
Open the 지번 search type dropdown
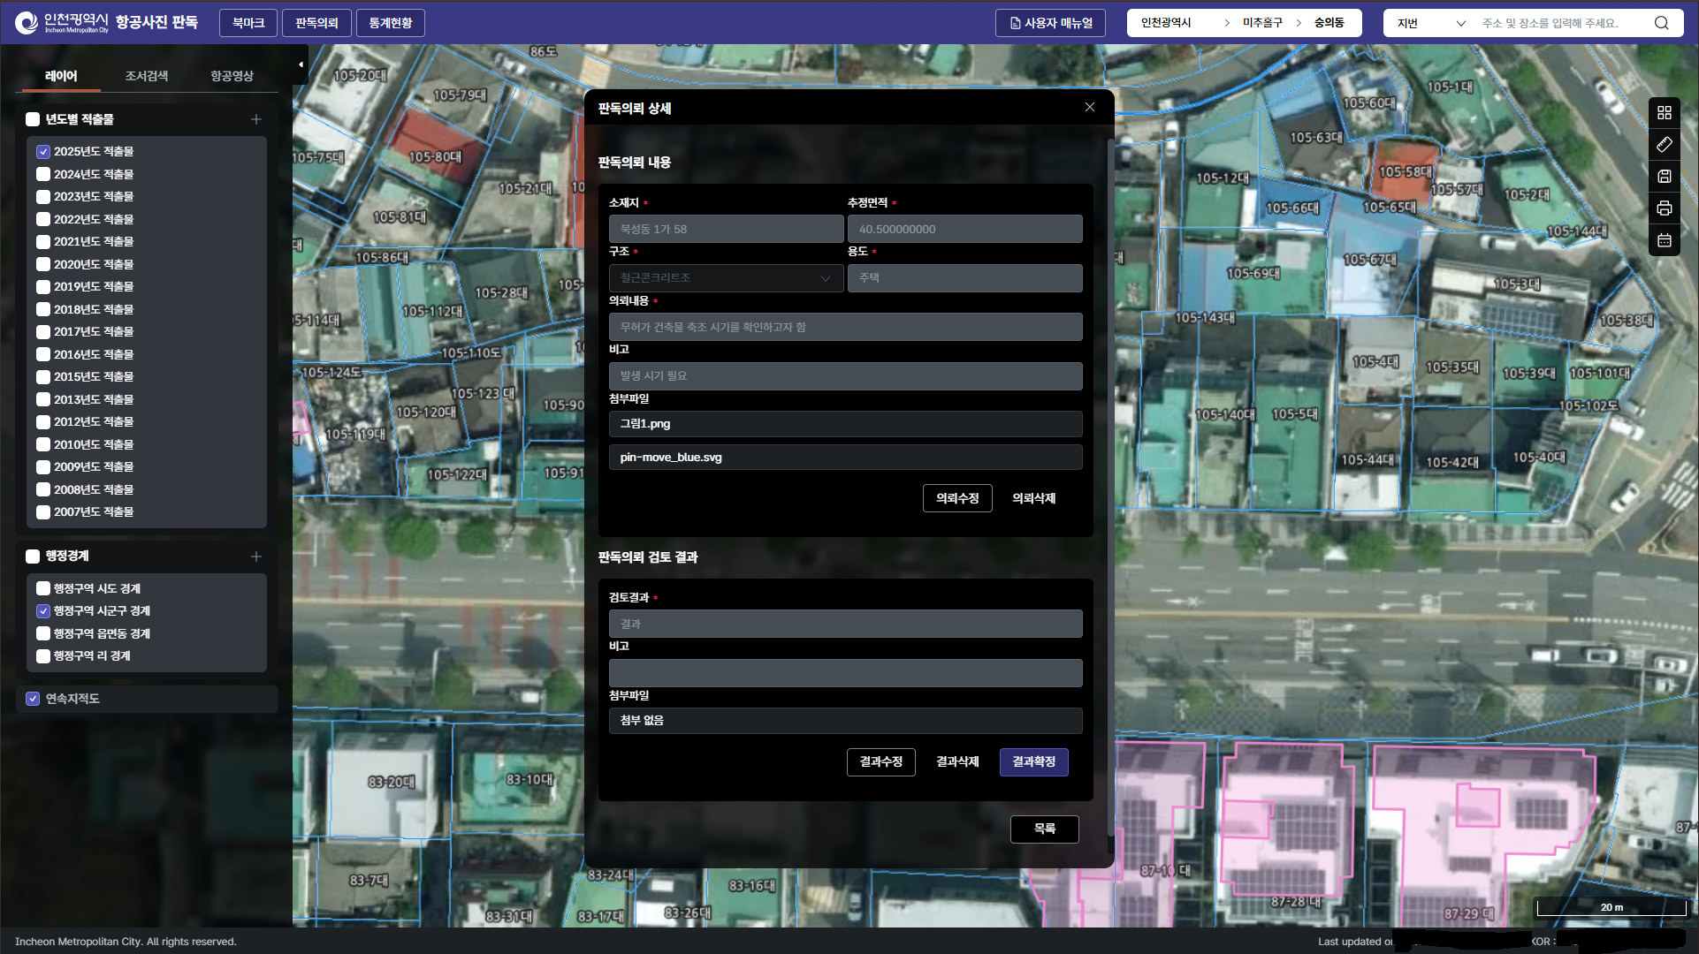[x=1430, y=23]
